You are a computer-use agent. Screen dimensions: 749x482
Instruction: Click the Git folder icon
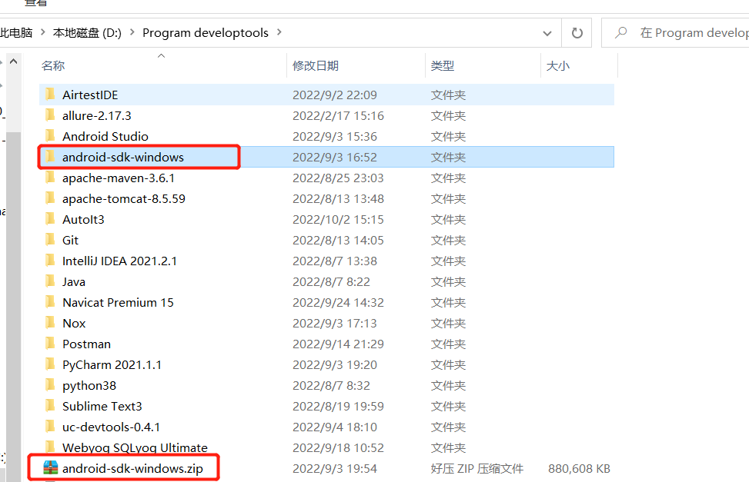coord(50,240)
